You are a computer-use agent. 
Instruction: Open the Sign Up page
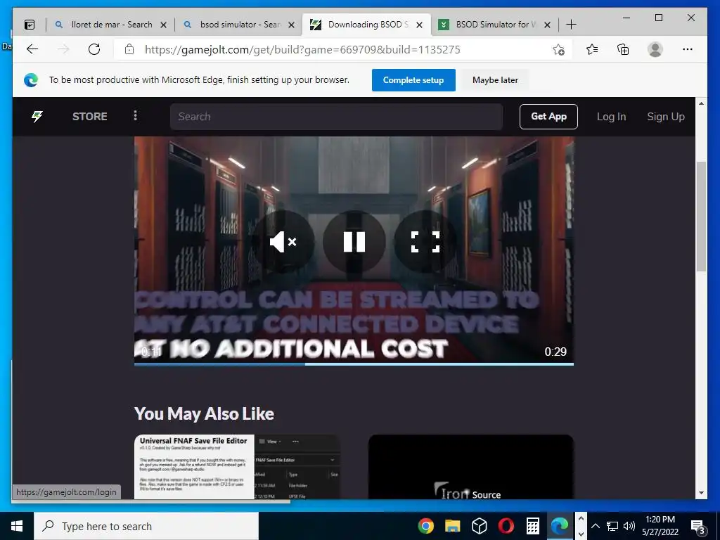pyautogui.click(x=666, y=117)
